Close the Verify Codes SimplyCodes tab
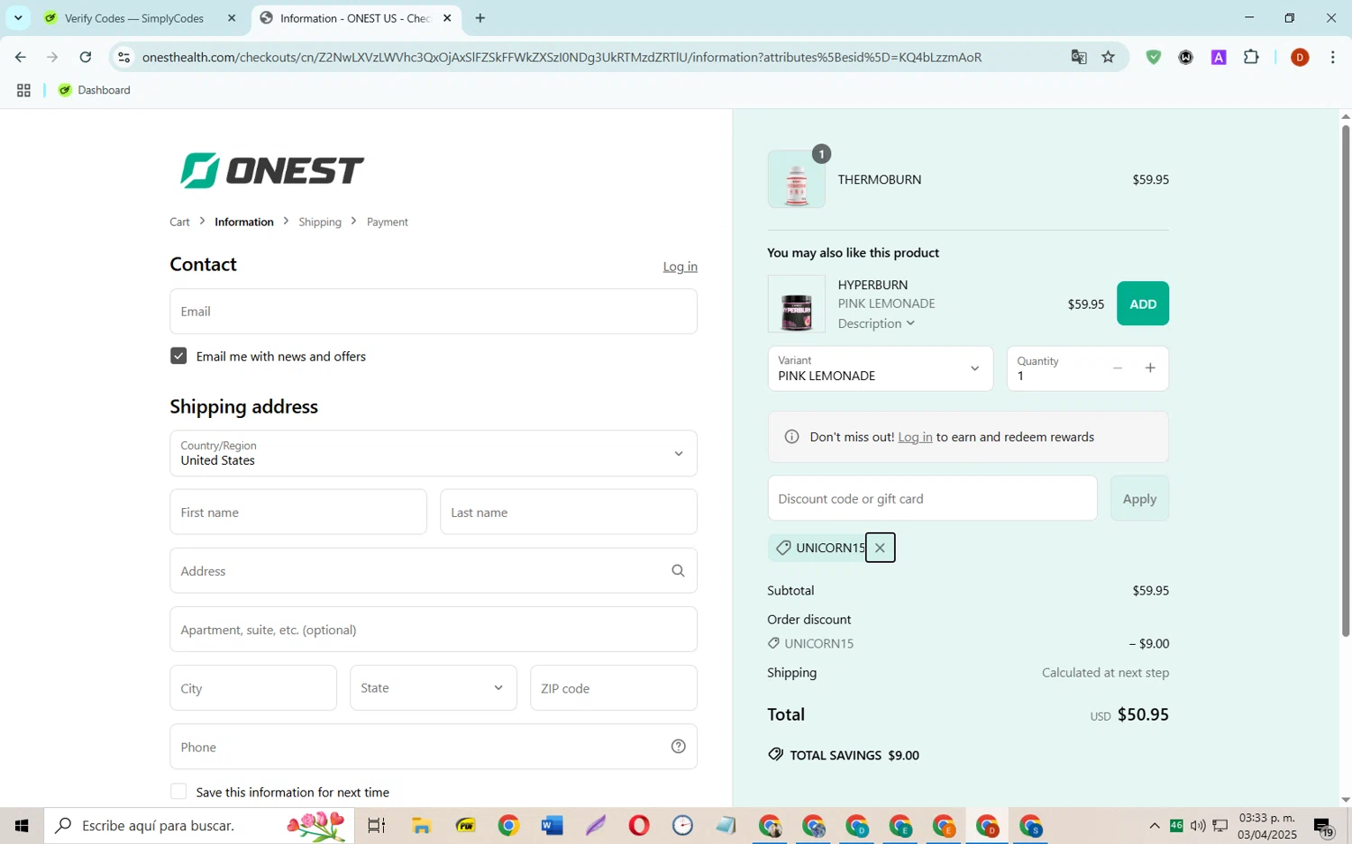The image size is (1352, 844). pyautogui.click(x=232, y=18)
